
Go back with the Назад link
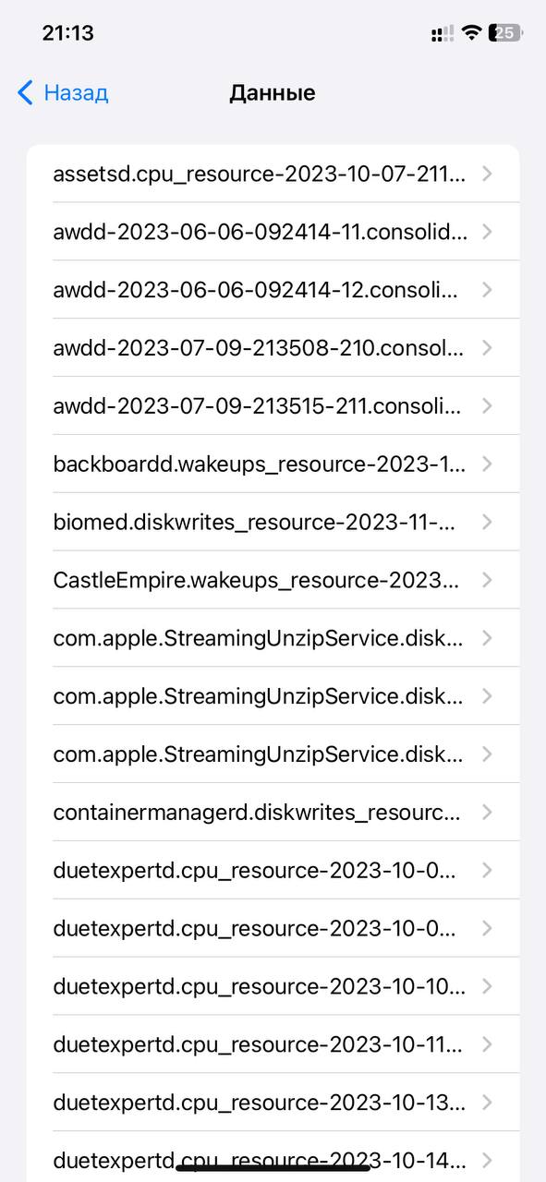point(76,92)
